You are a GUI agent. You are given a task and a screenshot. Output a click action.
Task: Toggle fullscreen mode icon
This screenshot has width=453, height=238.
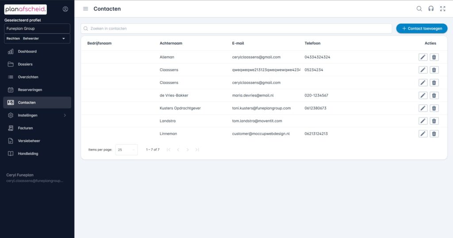click(442, 9)
